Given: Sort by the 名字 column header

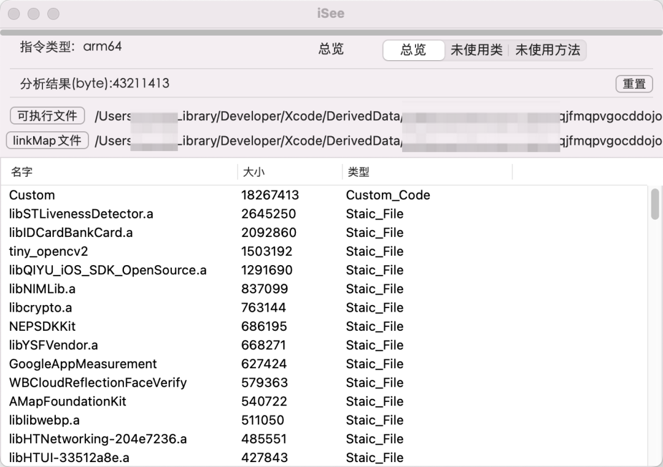Looking at the screenshot, I should click(x=119, y=172).
